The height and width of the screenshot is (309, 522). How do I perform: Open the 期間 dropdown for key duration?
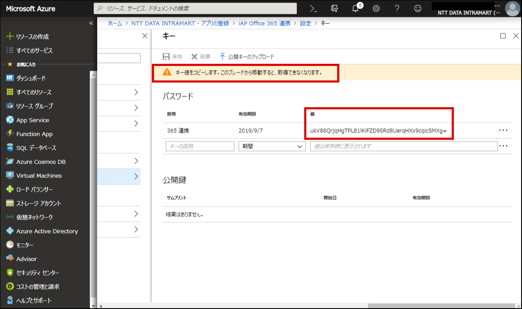272,146
